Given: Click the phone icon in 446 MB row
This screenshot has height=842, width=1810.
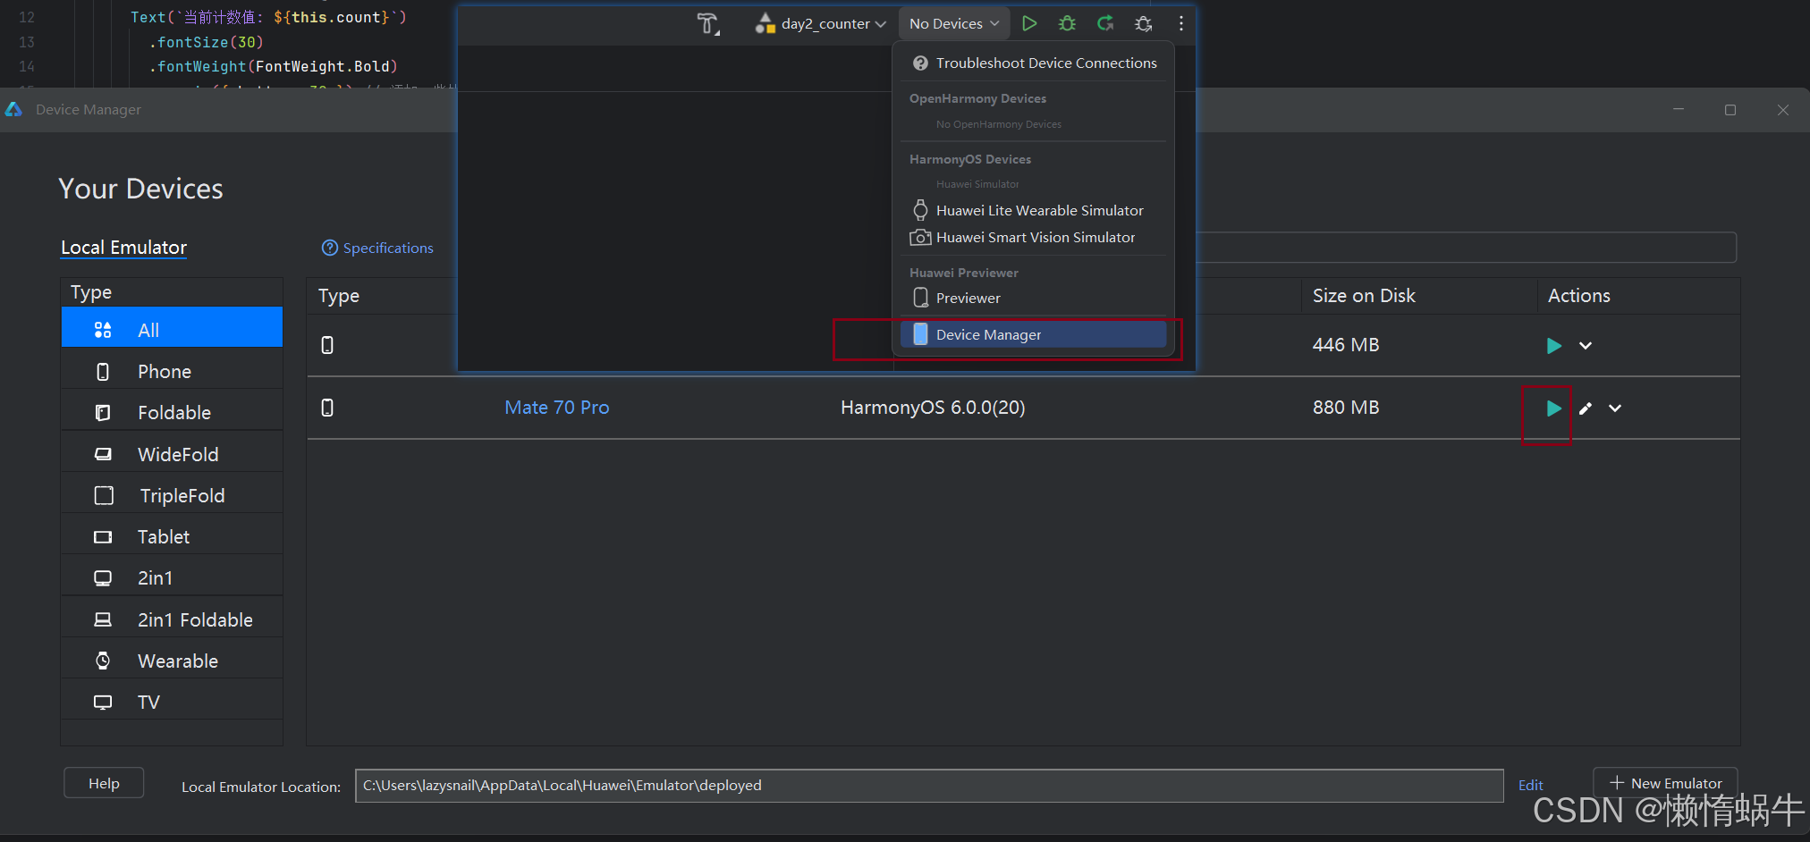Looking at the screenshot, I should (327, 345).
